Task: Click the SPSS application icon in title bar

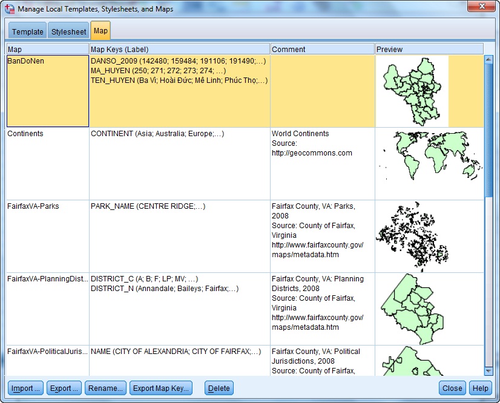Action: (x=10, y=9)
